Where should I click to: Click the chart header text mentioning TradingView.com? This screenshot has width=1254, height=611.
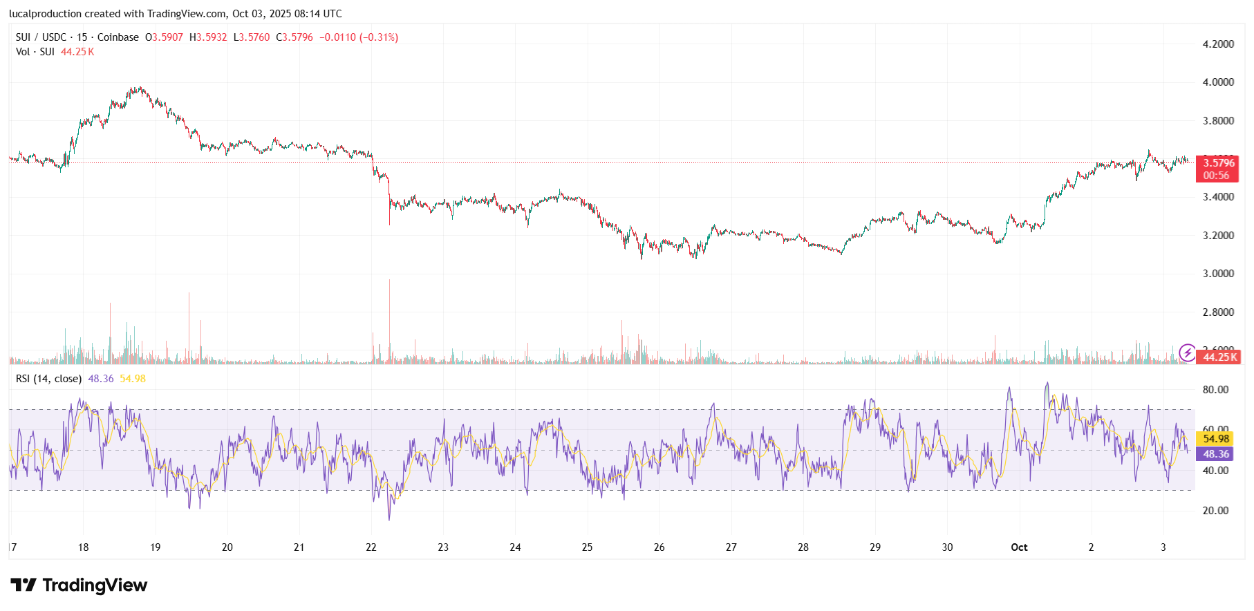coord(175,14)
